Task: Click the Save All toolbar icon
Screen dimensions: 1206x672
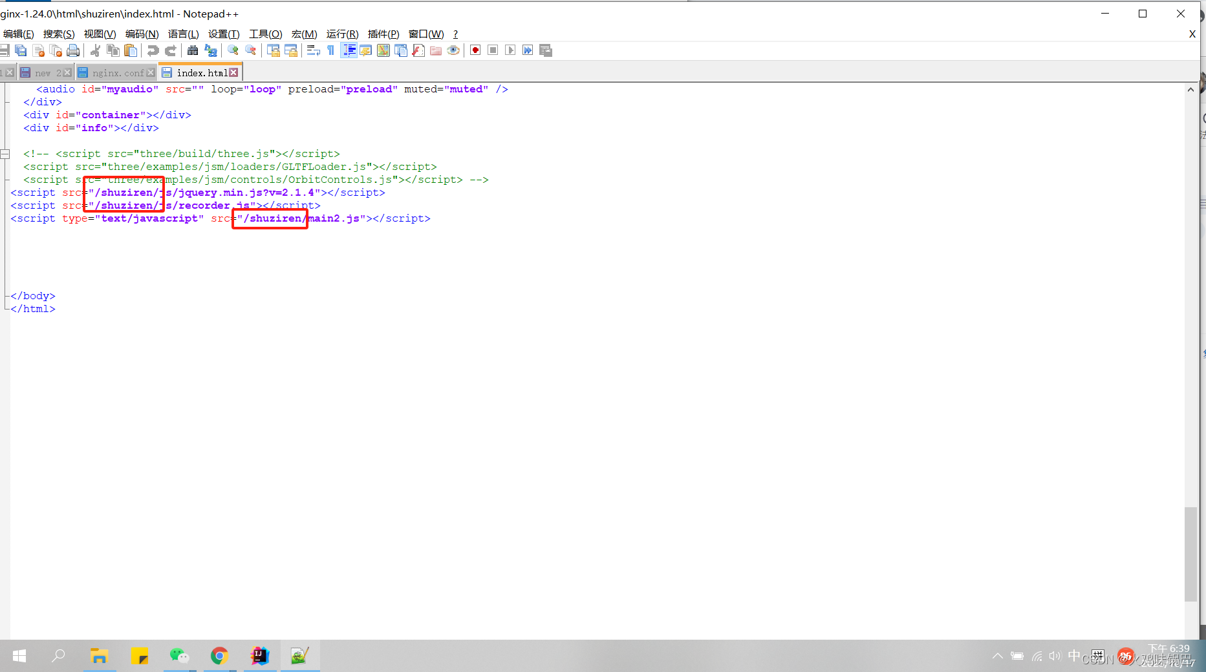Action: click(21, 50)
